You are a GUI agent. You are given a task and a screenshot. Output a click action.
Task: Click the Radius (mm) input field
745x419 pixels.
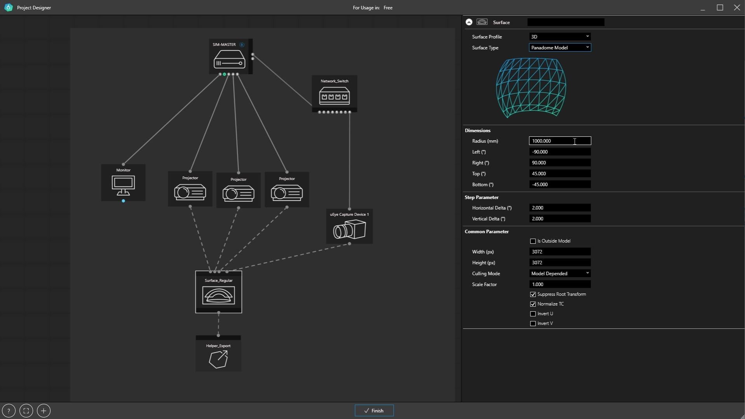(x=560, y=141)
